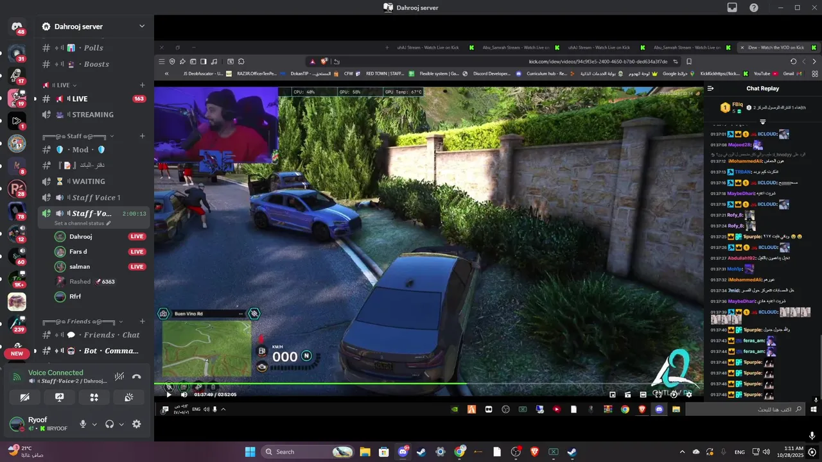822x462 pixels.
Task: Open the Mod text channel
Action: click(x=94, y=150)
